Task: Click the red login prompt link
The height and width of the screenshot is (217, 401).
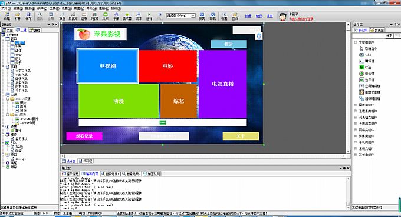Action: coord(301,19)
